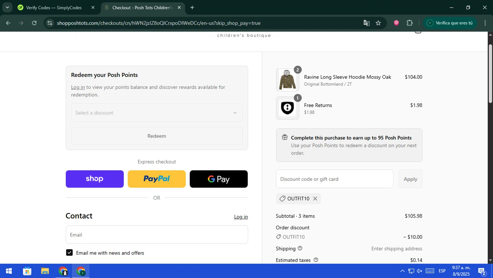
Task: Open the red shield extension icon
Action: 396,23
